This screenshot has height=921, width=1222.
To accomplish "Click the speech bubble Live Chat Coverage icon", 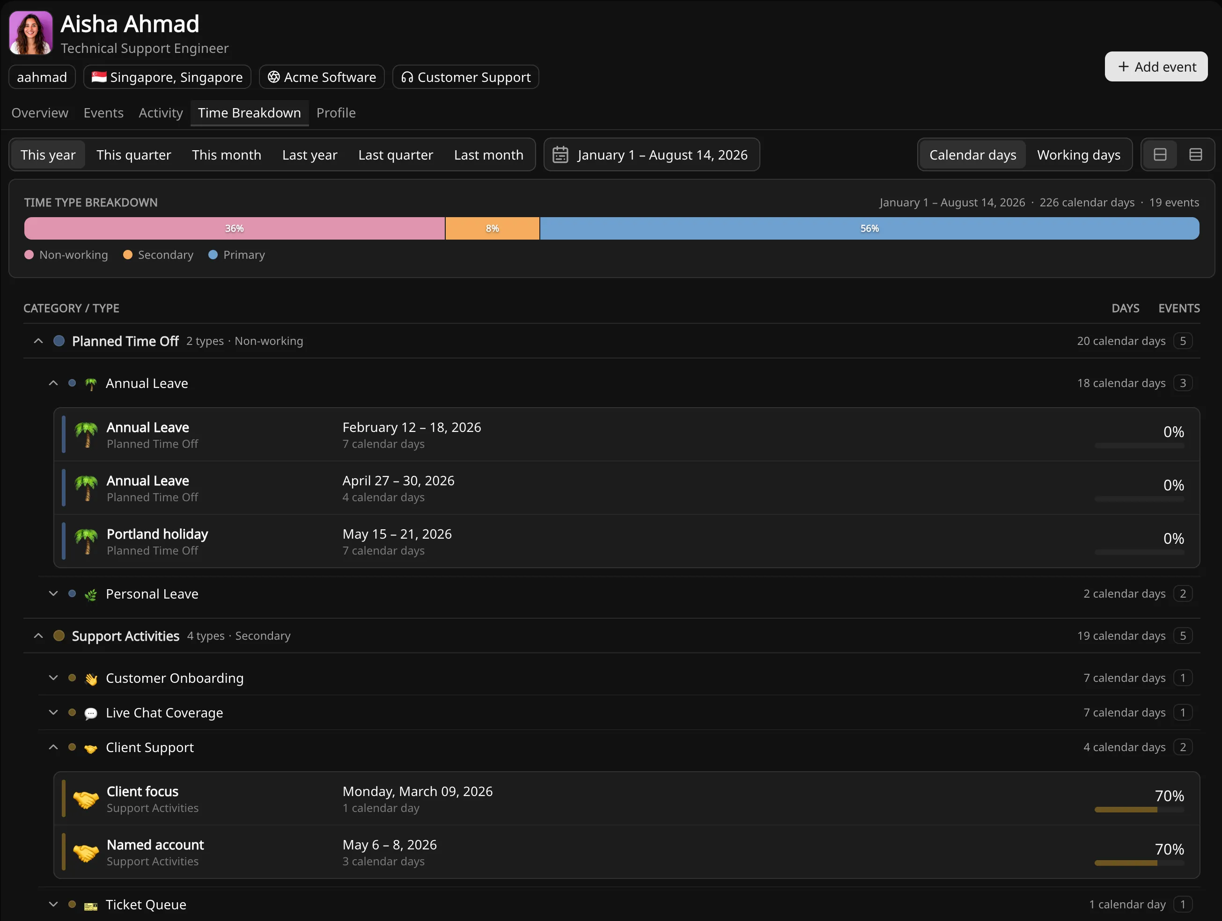I will [91, 713].
